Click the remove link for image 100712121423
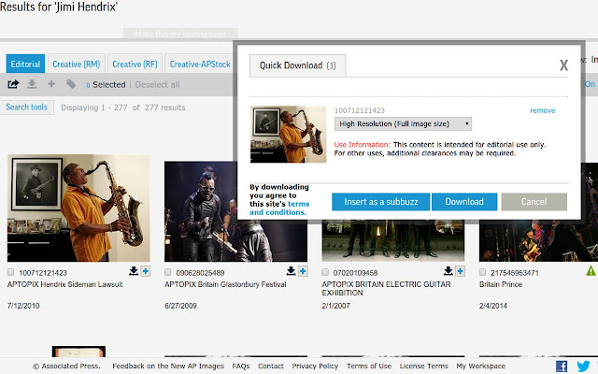The image size is (598, 374). [542, 110]
